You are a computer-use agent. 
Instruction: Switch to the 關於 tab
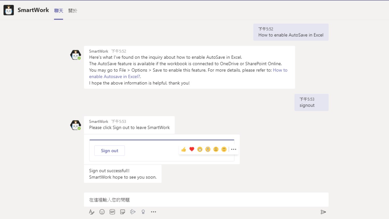pos(73,11)
